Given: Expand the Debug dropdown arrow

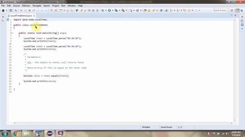Looking at the screenshot, I should point(106,10).
